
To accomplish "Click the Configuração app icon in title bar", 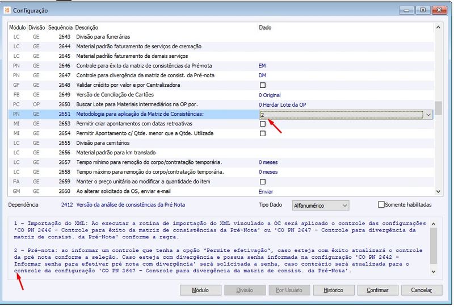I will coord(7,10).
